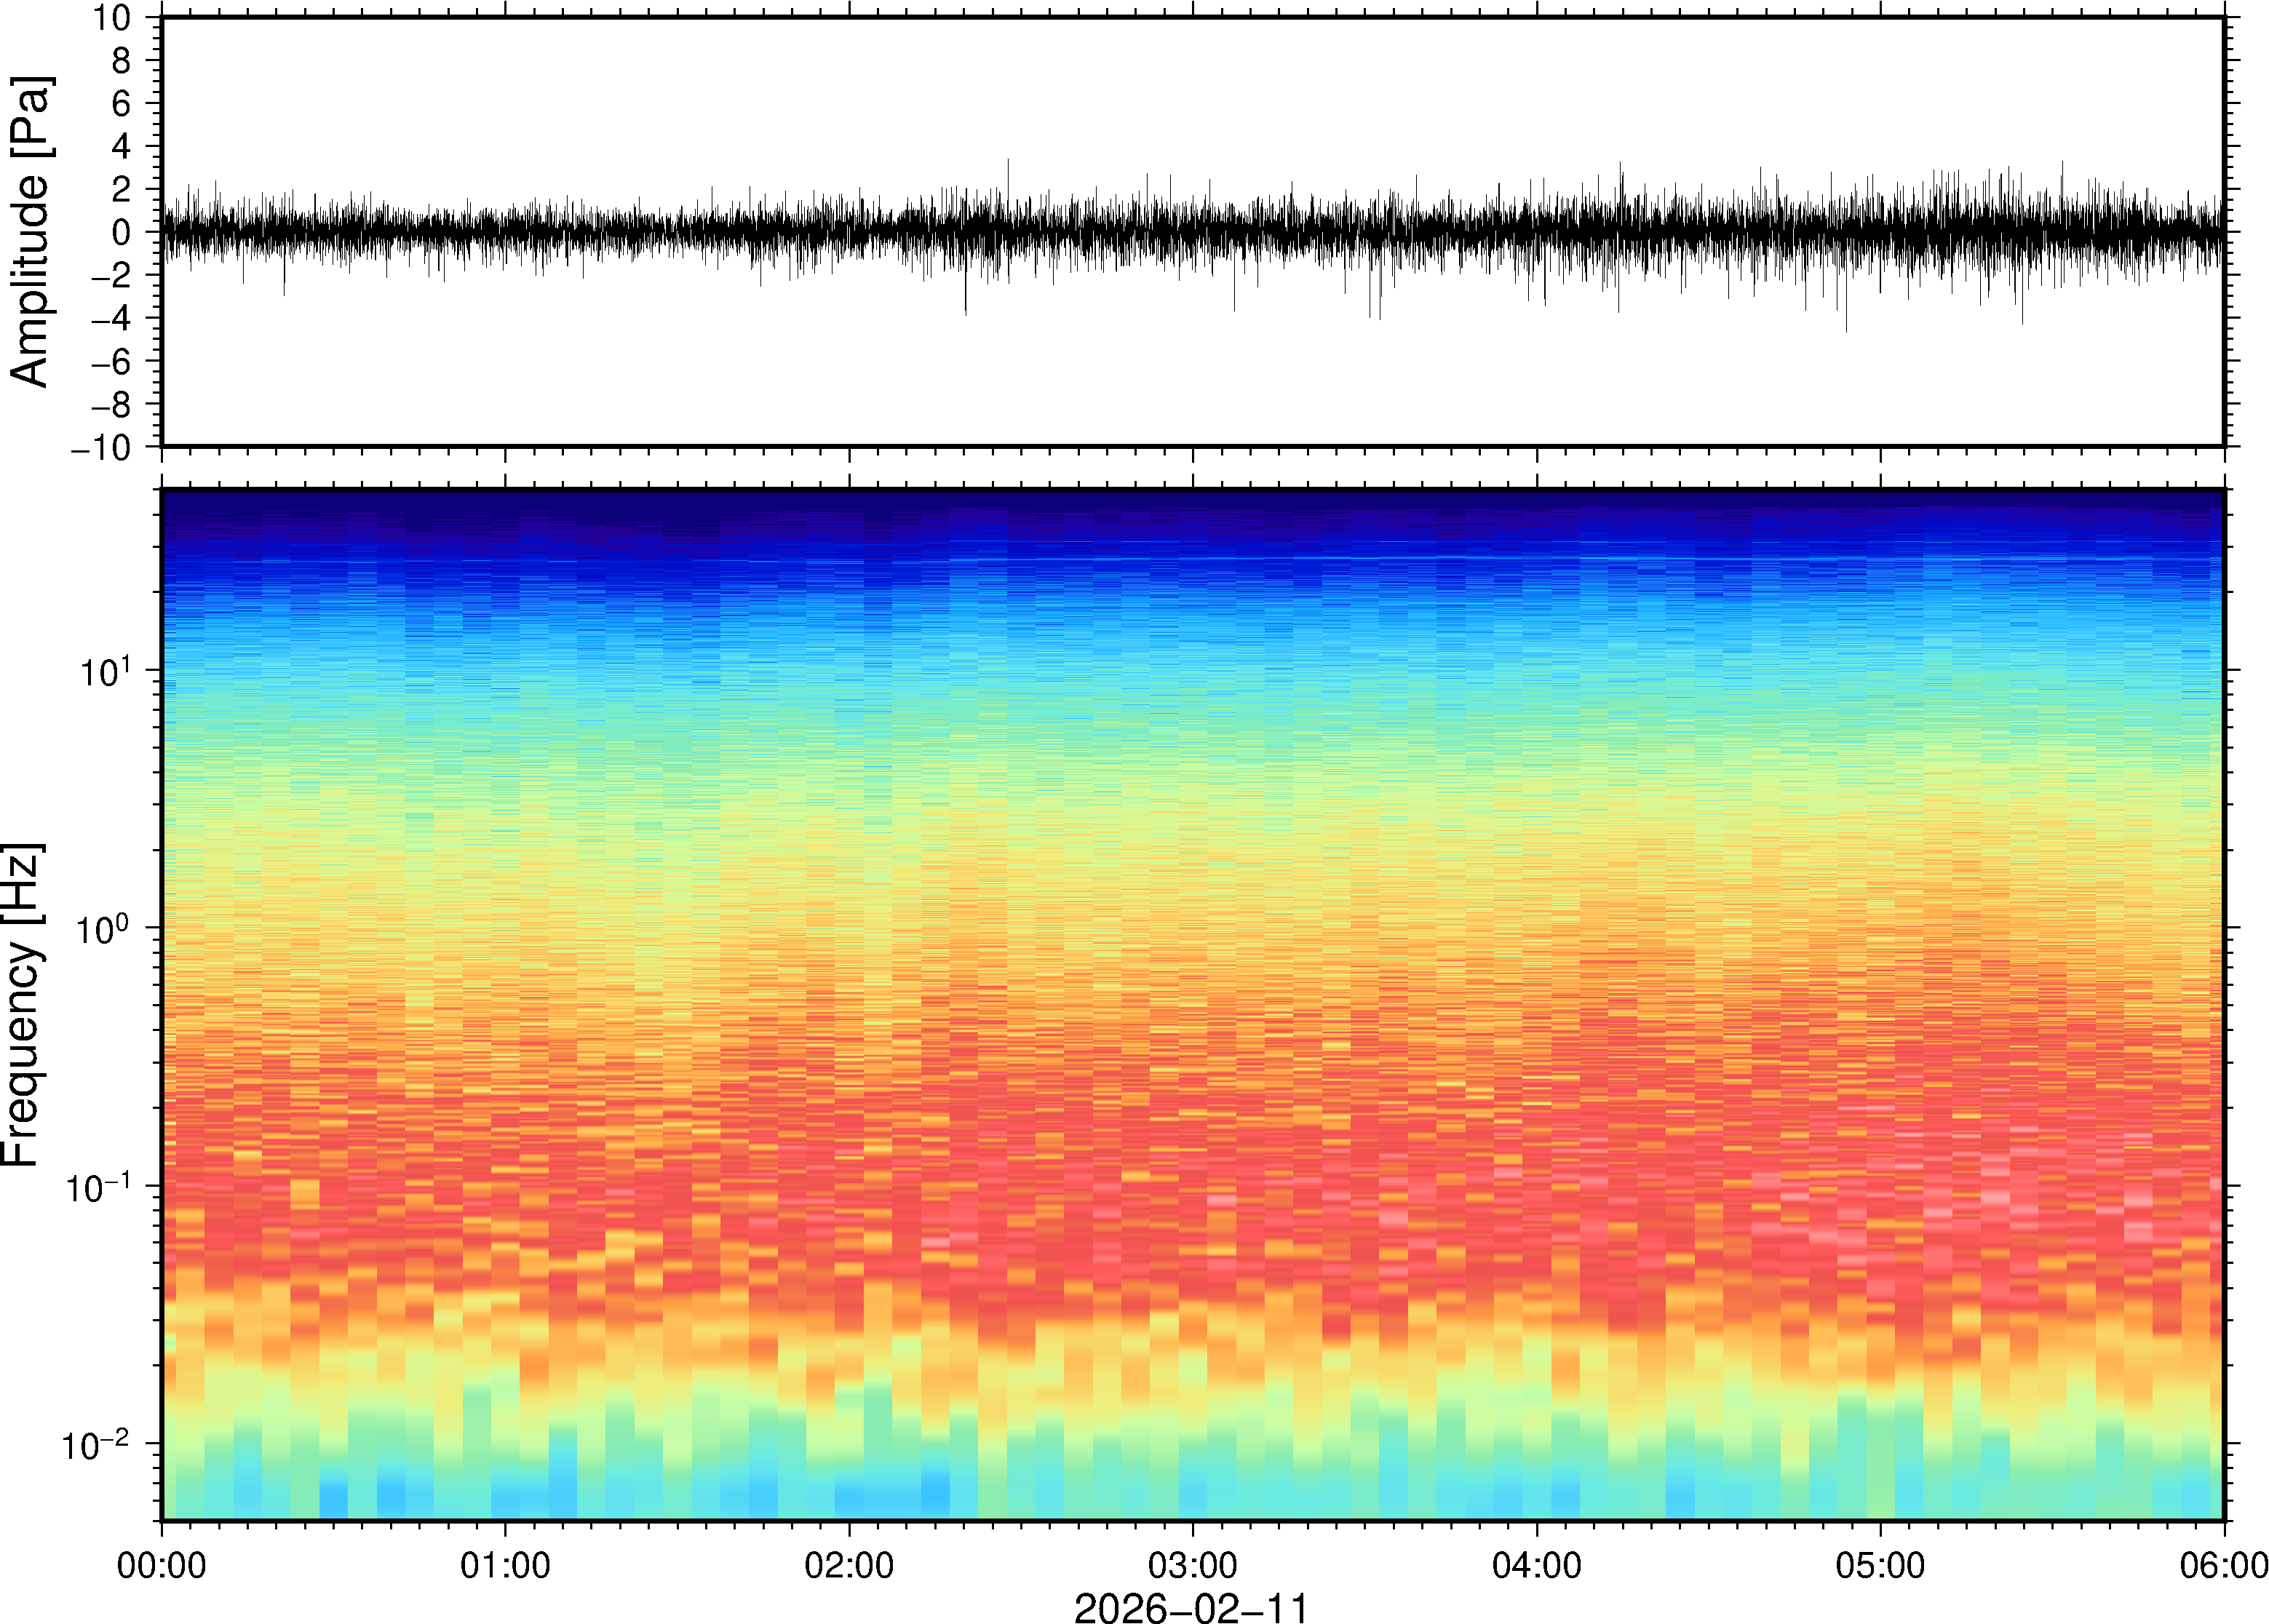Screen dimensions: 2269x1624
Task: Select the 10⁰ frequency tick label
Action: (x=104, y=929)
